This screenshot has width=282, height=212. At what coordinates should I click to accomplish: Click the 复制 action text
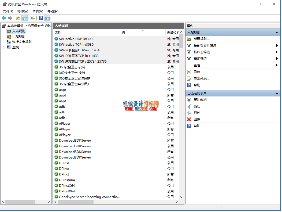pyautogui.click(x=197, y=113)
